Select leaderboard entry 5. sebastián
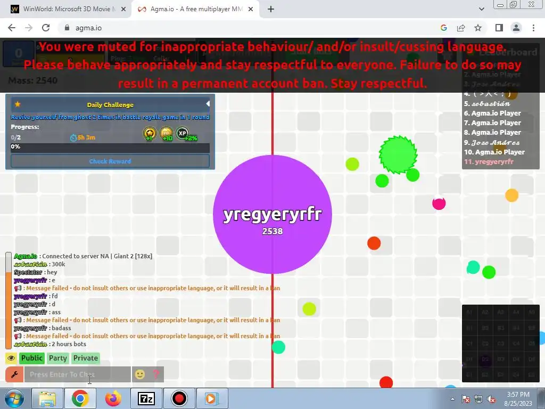 [487, 104]
